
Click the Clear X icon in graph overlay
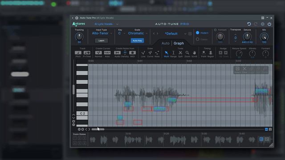244,69
